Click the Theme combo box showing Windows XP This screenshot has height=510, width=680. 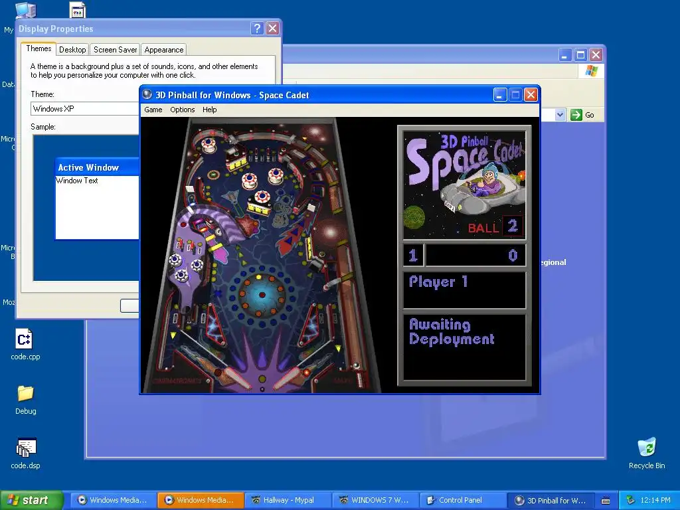(x=85, y=108)
